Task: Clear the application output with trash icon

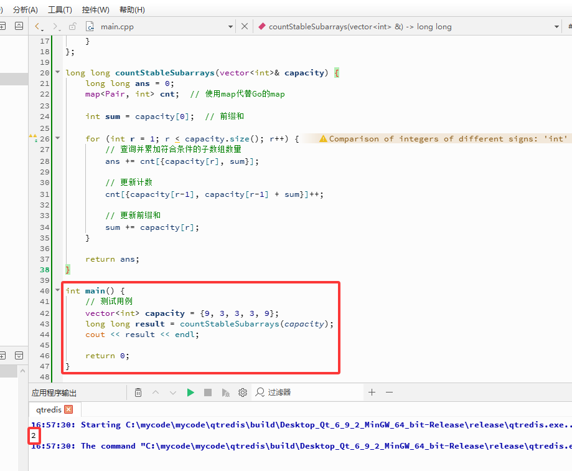Action: coord(138,392)
